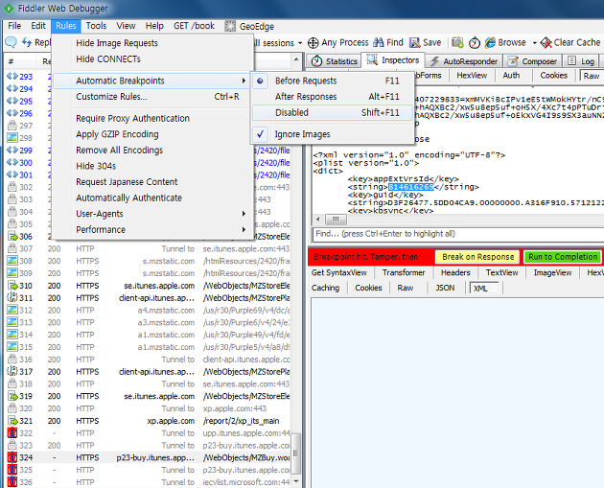Image resolution: width=604 pixels, height=488 pixels.
Task: Open the File menu
Action: pos(14,26)
